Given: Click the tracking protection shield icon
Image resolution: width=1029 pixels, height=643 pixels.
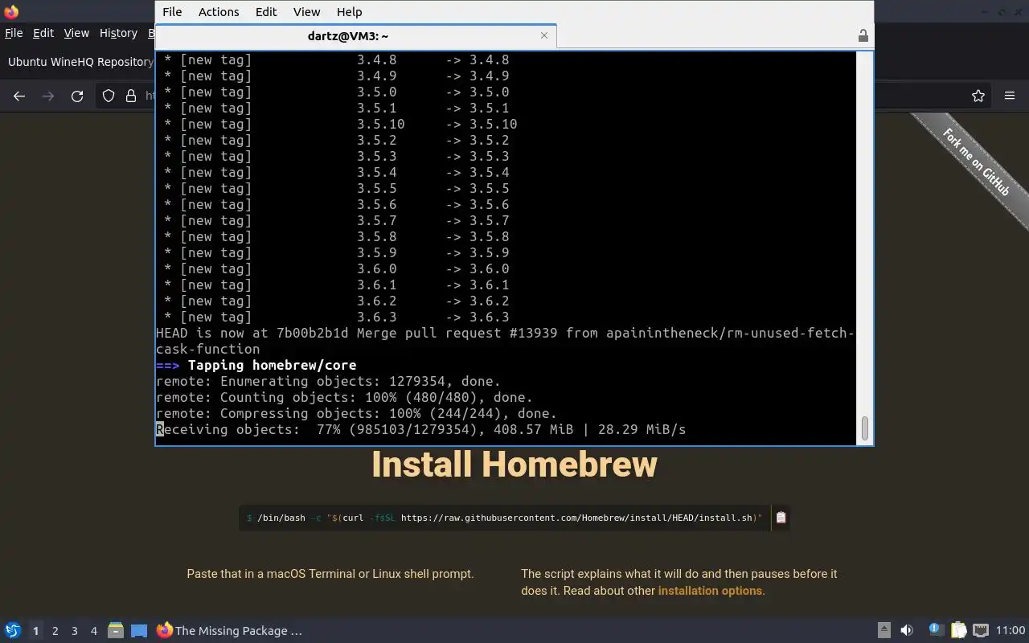Looking at the screenshot, I should click(x=109, y=96).
